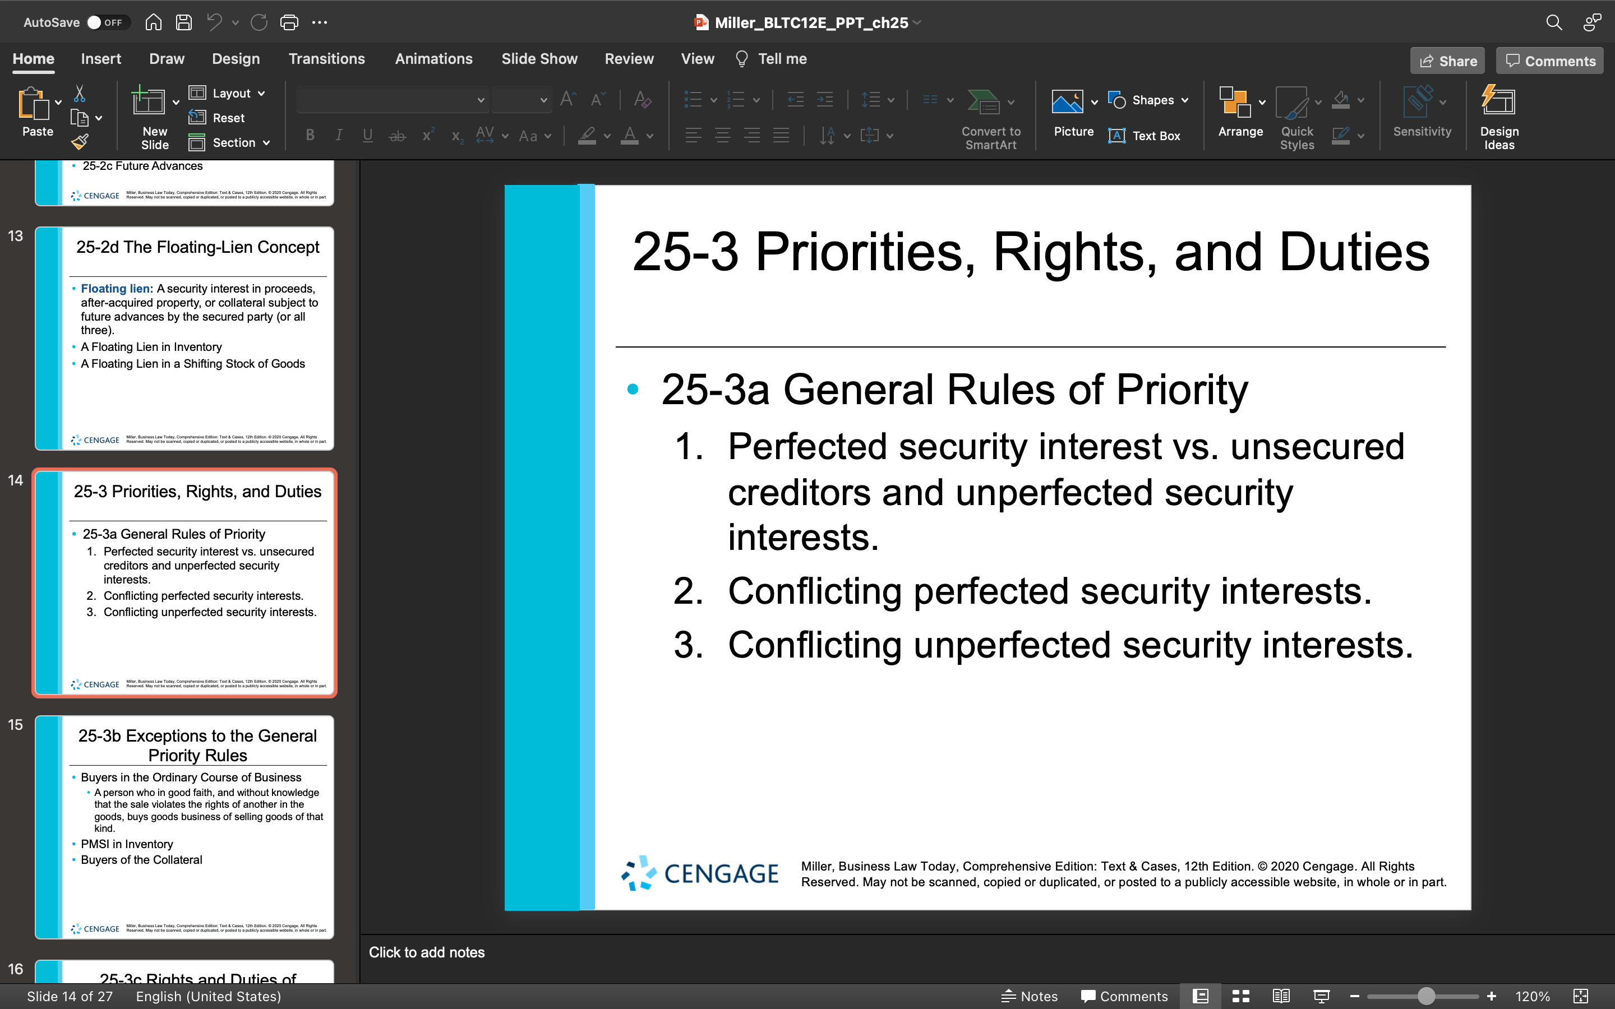Toggle Underline formatting
Viewport: 1615px width, 1009px height.
coord(367,136)
